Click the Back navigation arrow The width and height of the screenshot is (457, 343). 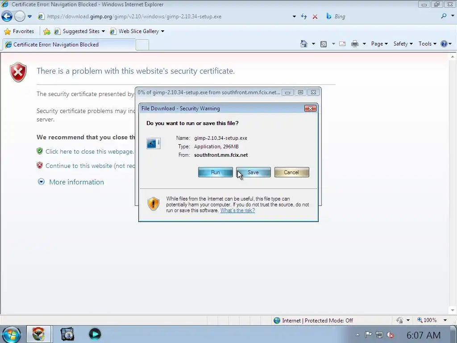(7, 17)
